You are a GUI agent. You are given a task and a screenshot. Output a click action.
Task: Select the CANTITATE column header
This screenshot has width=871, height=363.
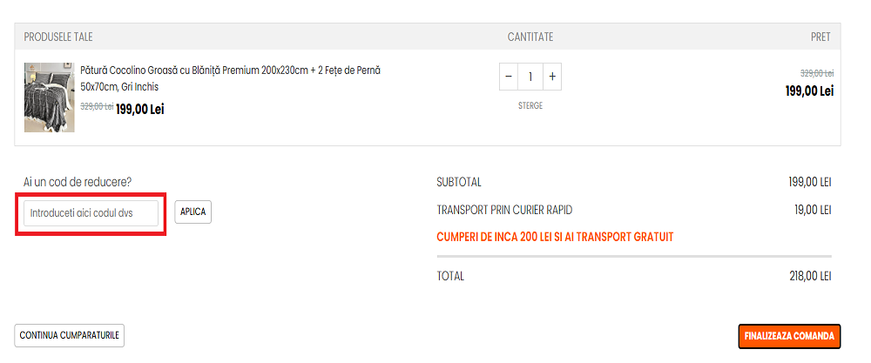pyautogui.click(x=530, y=37)
